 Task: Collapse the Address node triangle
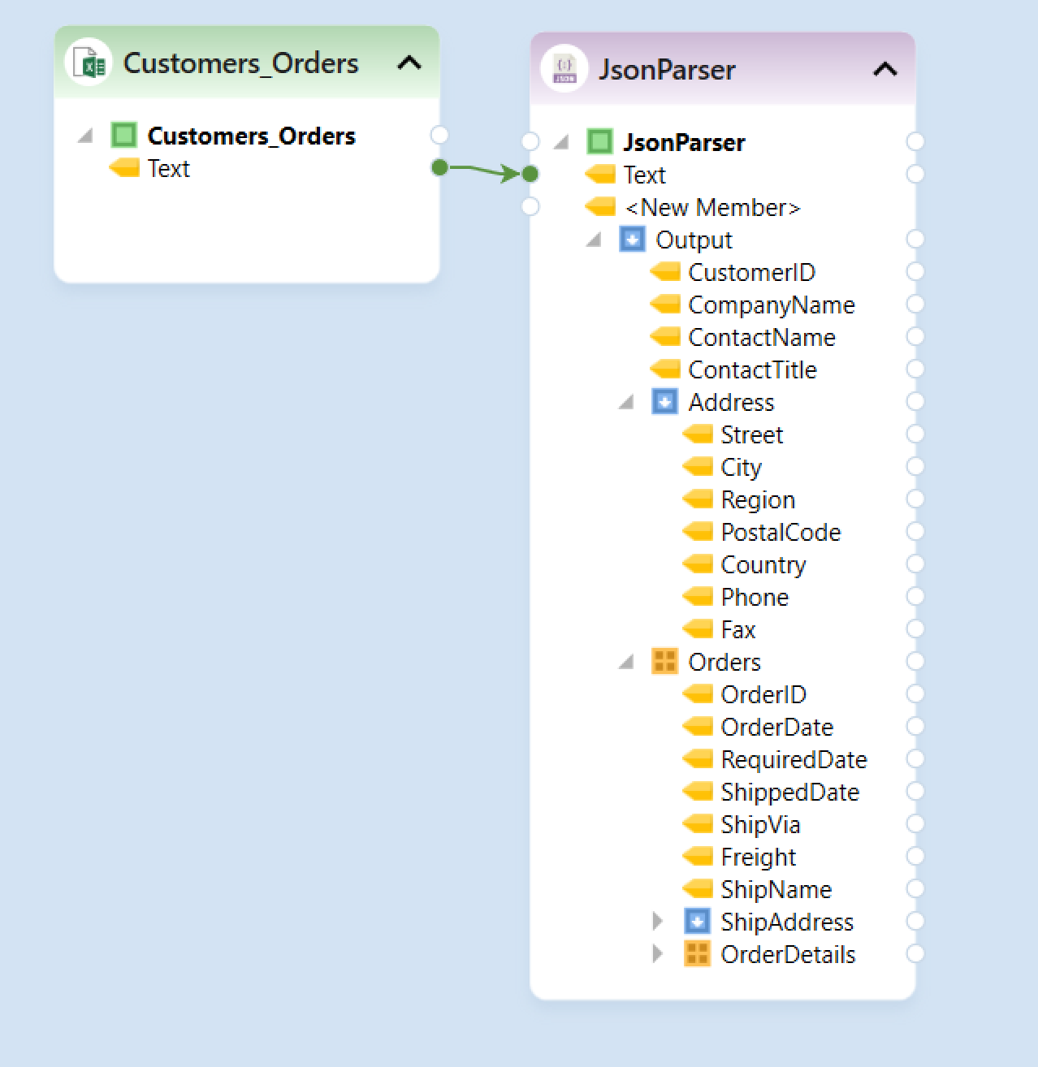(626, 403)
